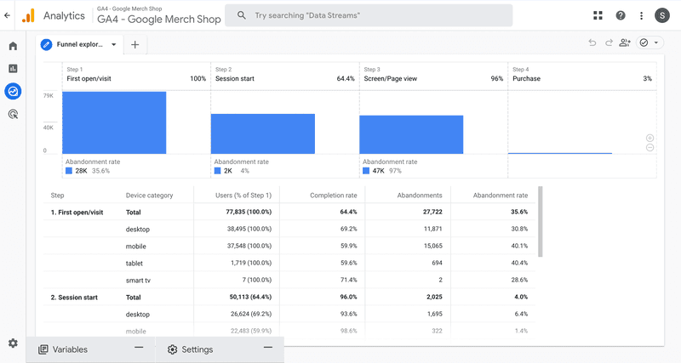This screenshot has width=681, height=363.
Task: Zoom out on the funnel chart
Action: 650,148
